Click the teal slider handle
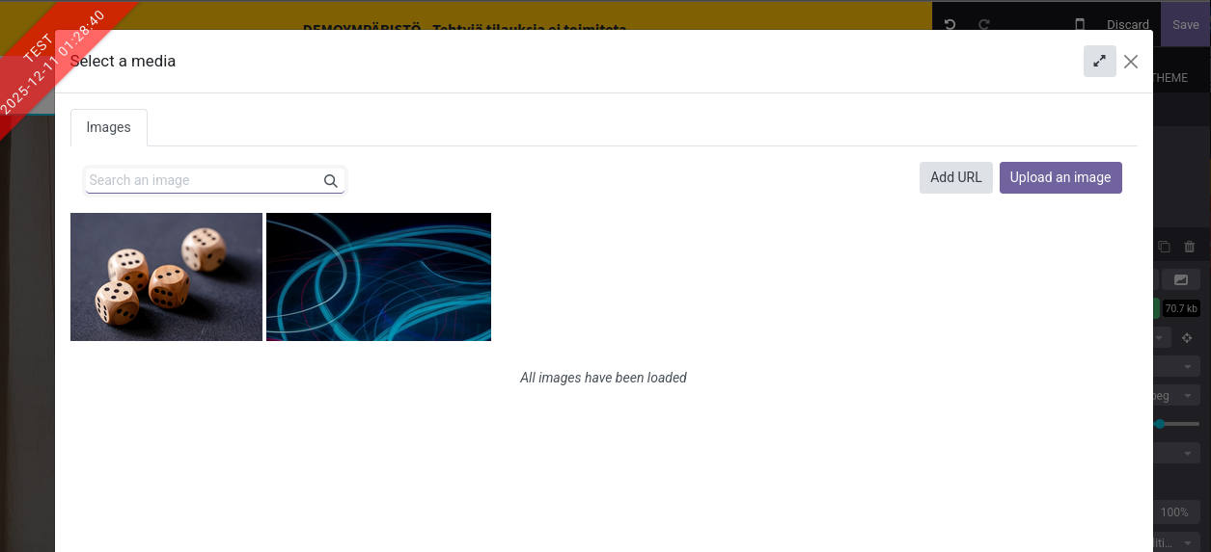Image resolution: width=1211 pixels, height=552 pixels. [1159, 424]
